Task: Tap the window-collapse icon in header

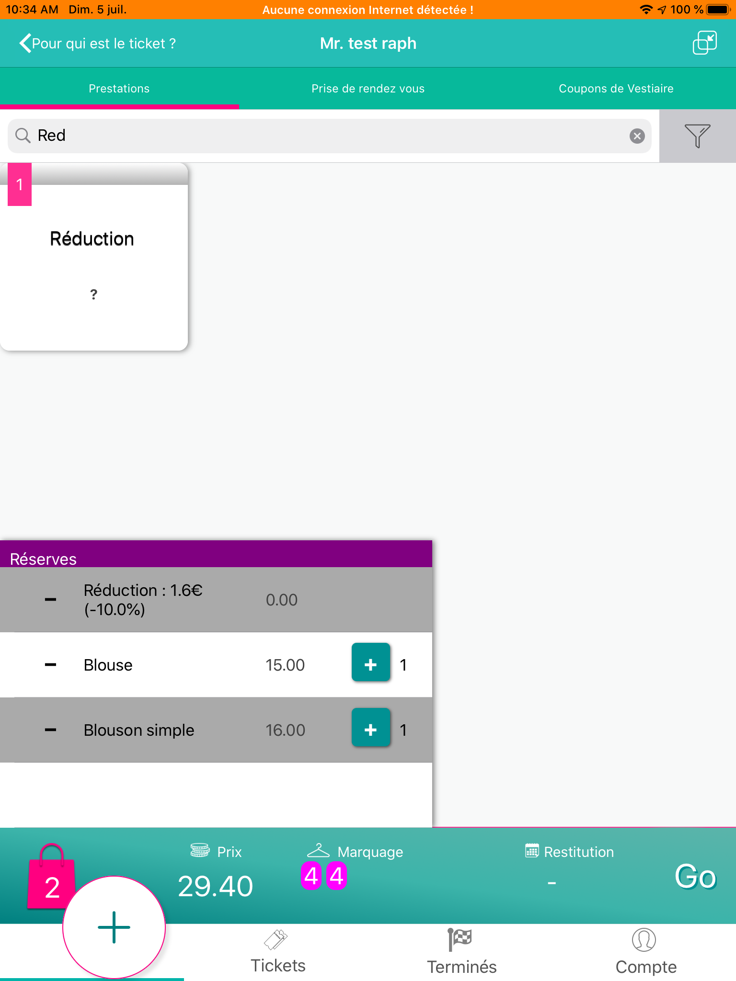Action: click(x=704, y=43)
